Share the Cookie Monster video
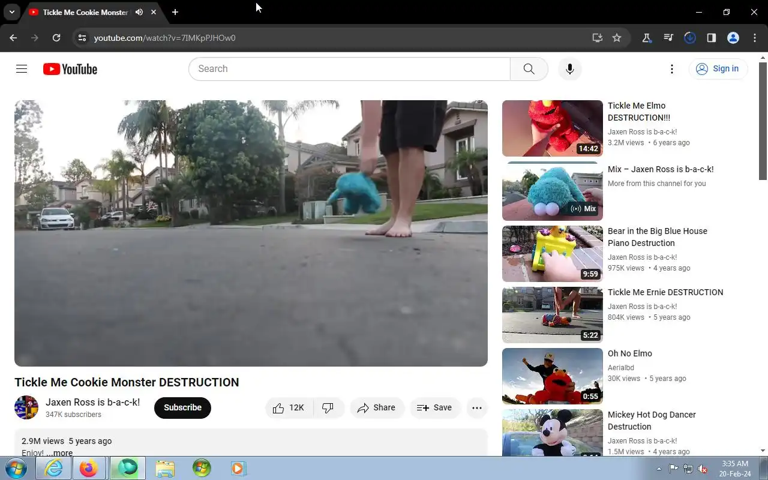The width and height of the screenshot is (768, 480). point(377,408)
